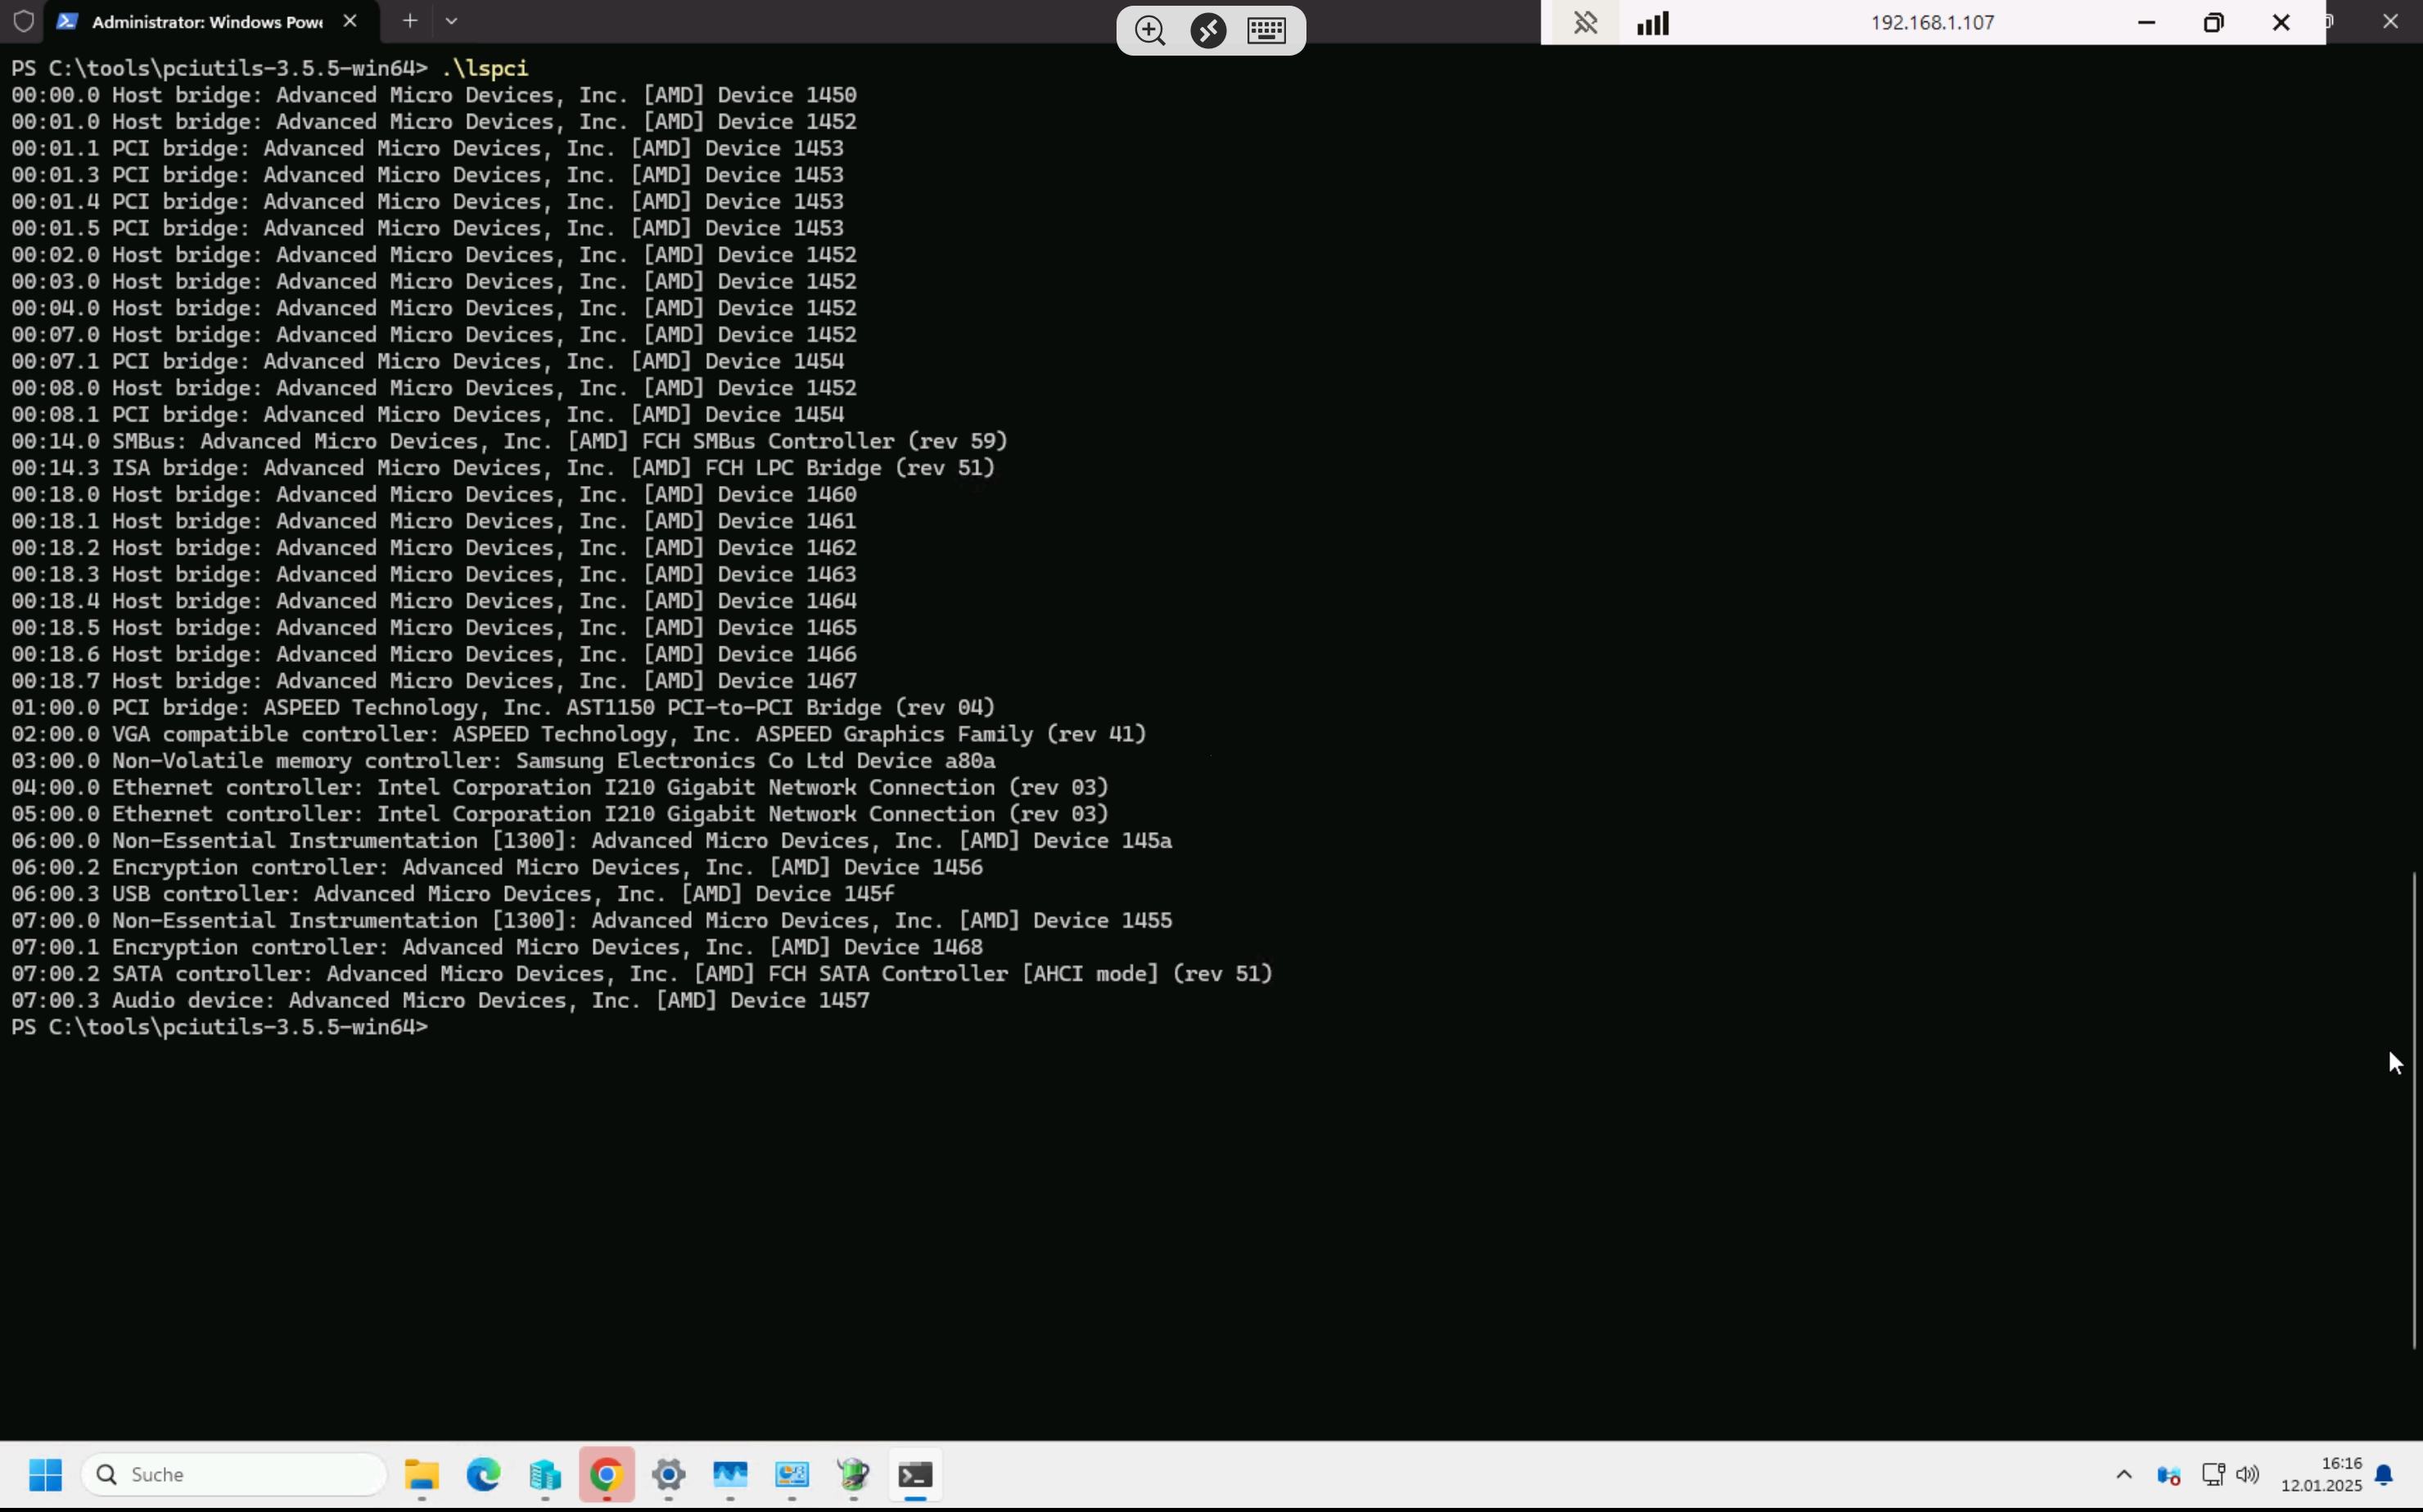Expand the terminal profile dropdown arrow
Viewport: 2423px width, 1512px height.
pos(451,20)
